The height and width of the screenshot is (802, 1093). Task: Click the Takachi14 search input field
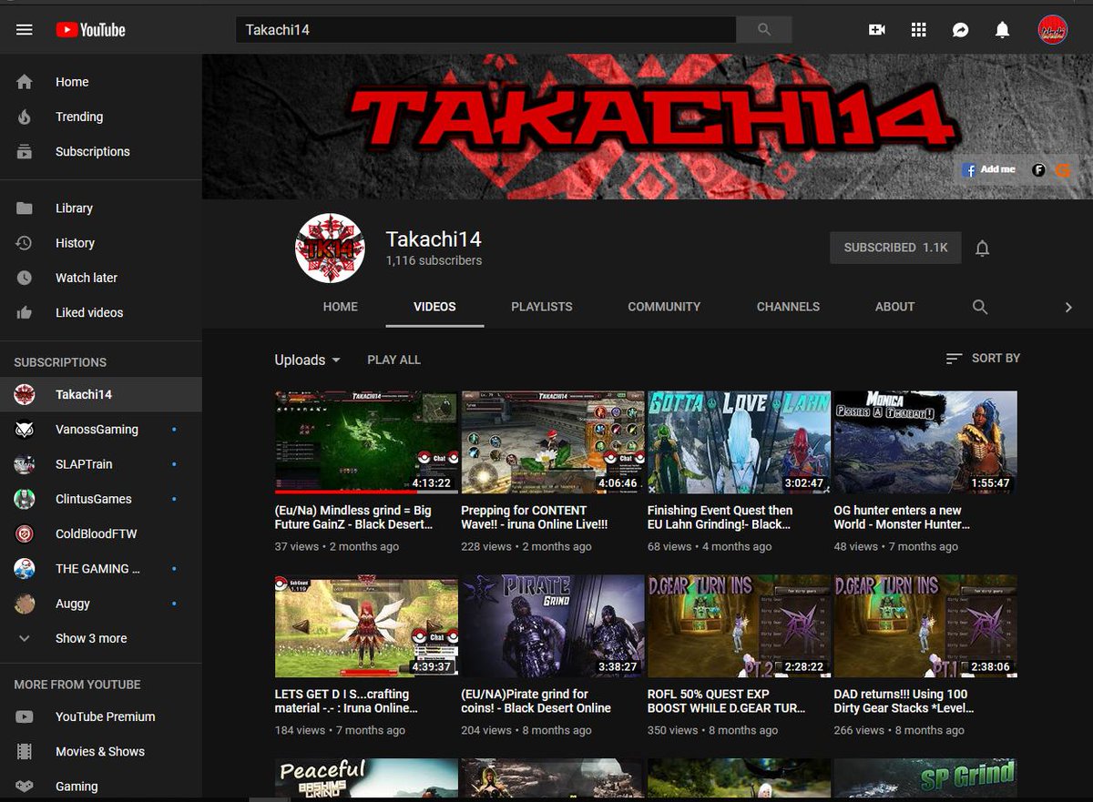coord(485,30)
